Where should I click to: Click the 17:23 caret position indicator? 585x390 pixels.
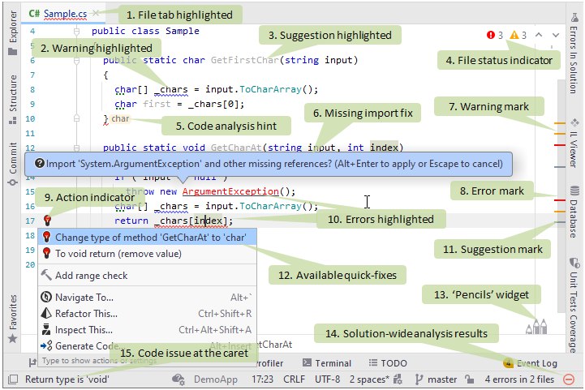click(262, 379)
